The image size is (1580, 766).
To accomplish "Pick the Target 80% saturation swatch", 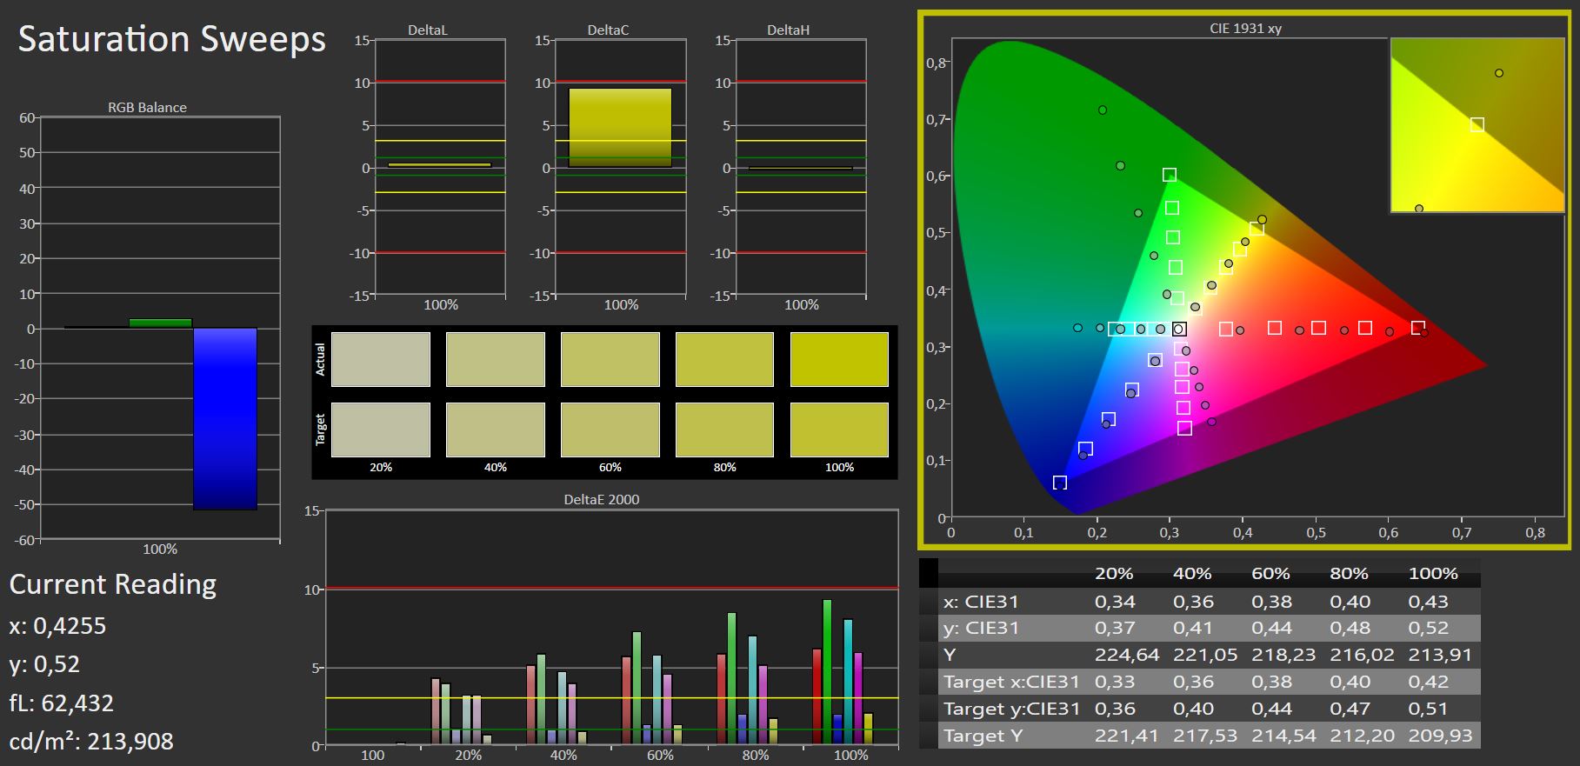I will coord(724,430).
